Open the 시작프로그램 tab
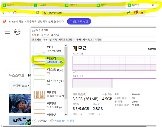This screenshot has height=127, width=162. (x=65, y=39)
